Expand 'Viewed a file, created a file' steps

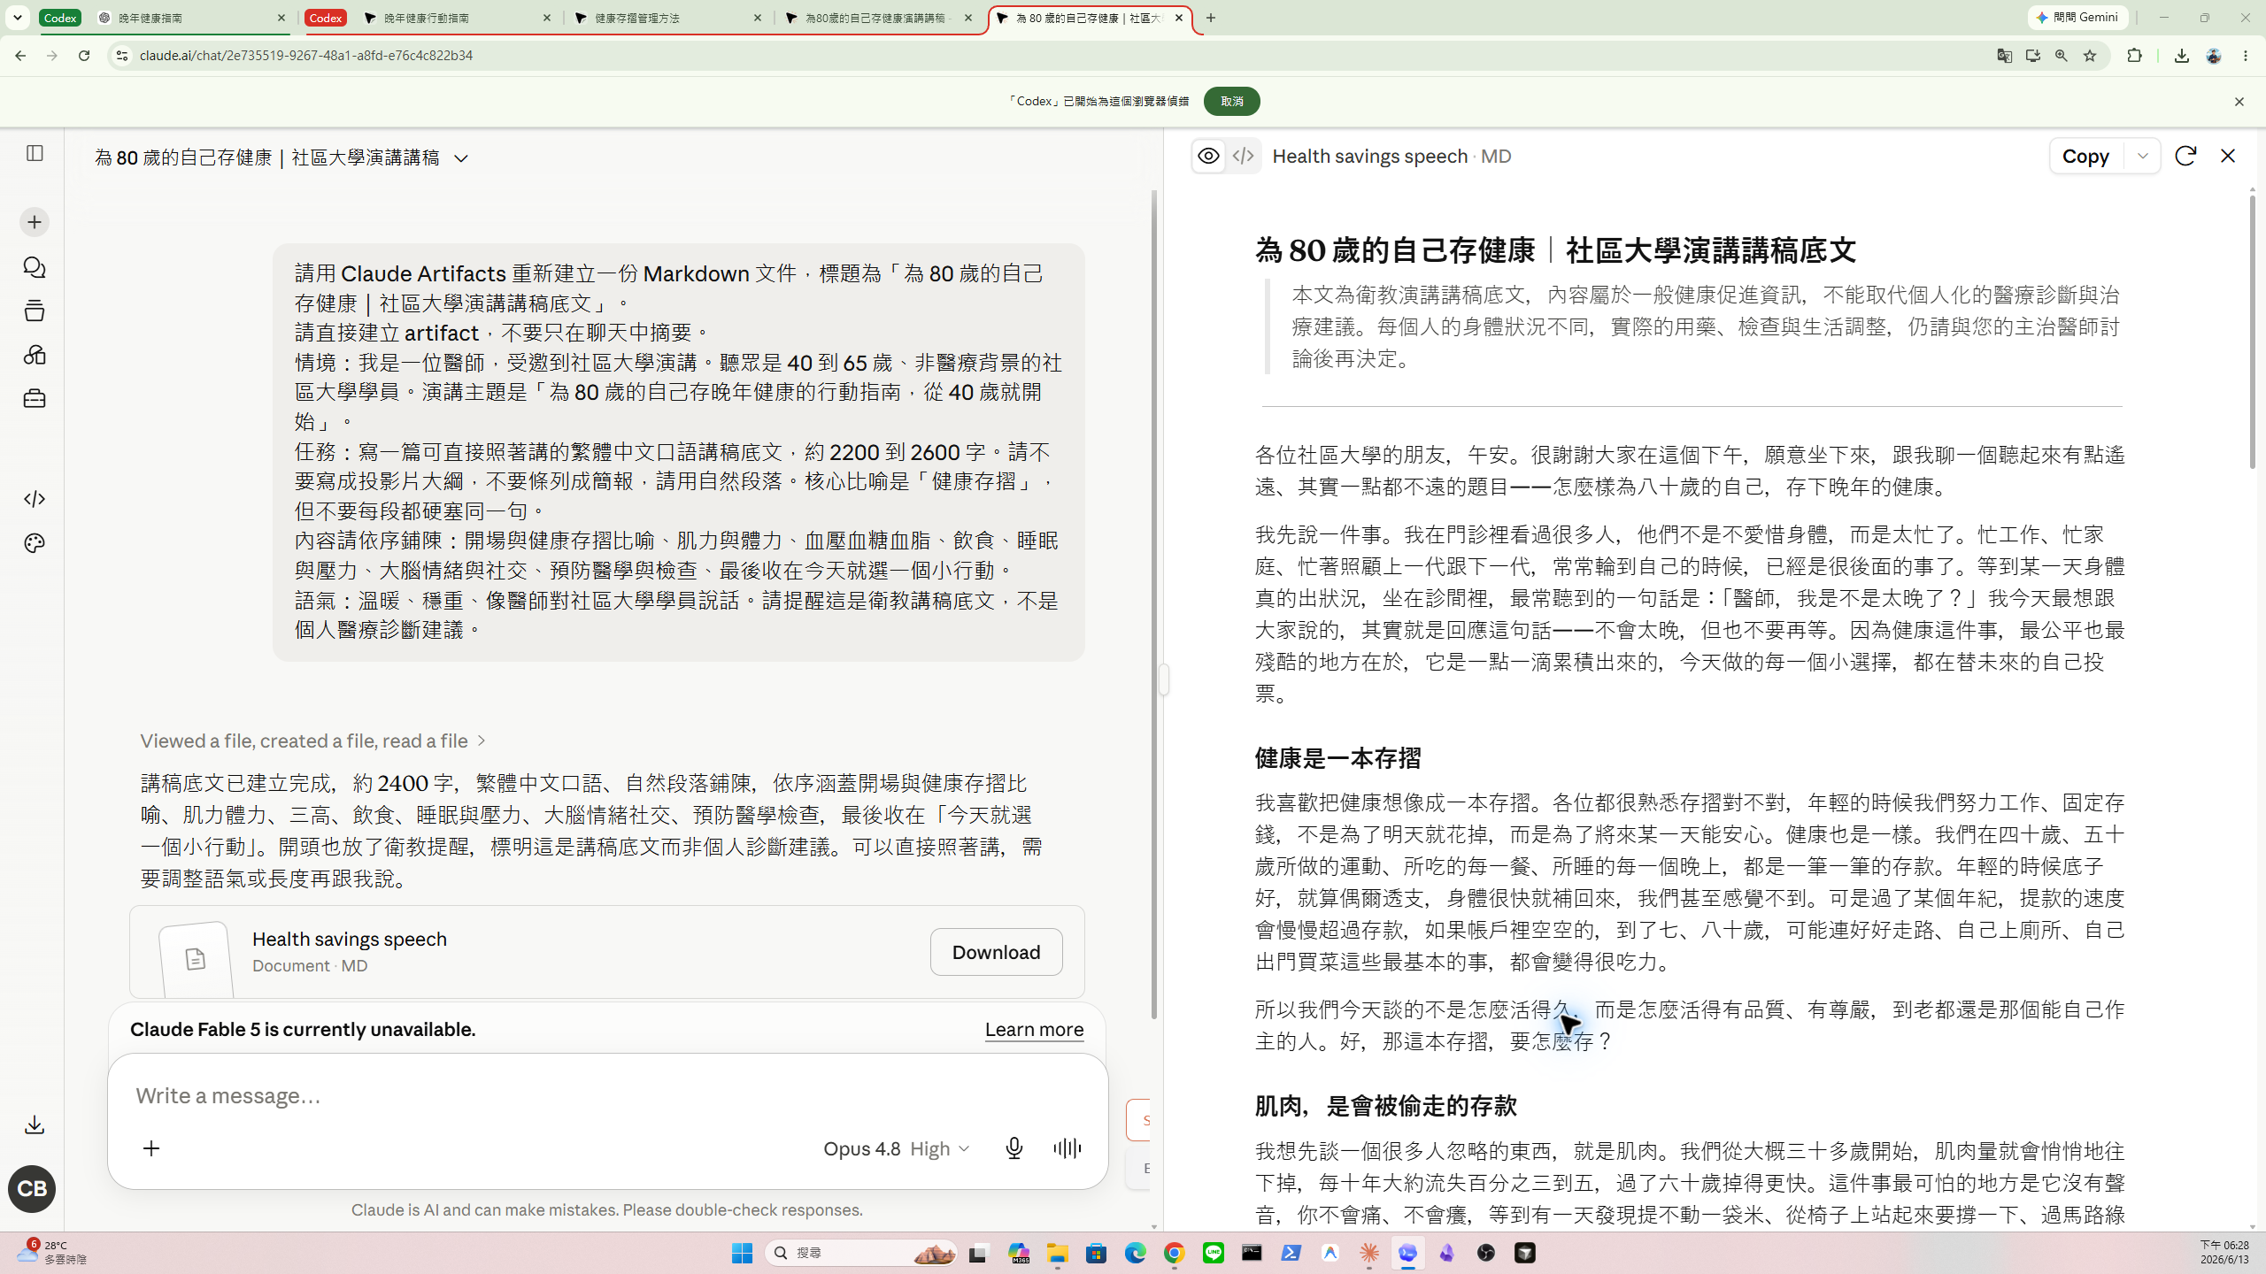313,741
